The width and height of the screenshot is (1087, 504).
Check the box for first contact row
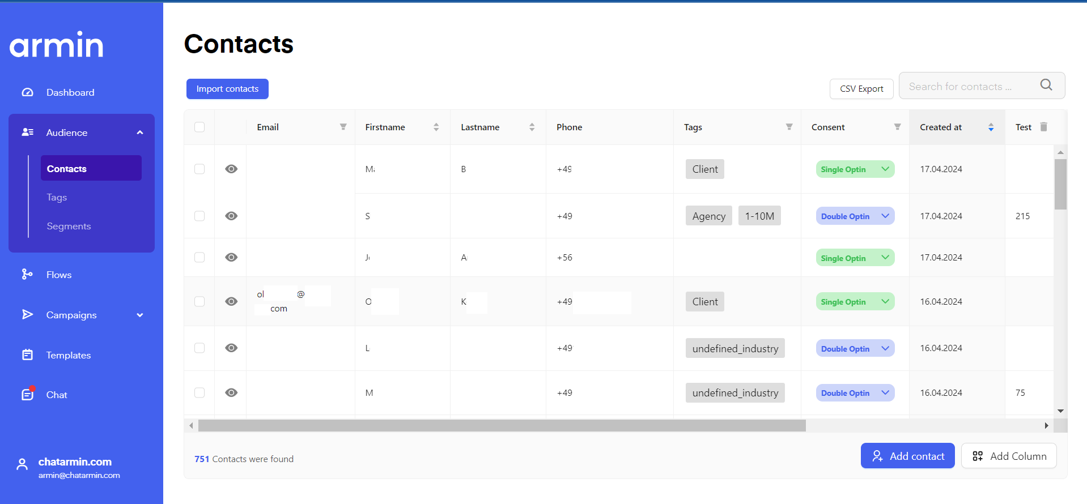tap(199, 169)
